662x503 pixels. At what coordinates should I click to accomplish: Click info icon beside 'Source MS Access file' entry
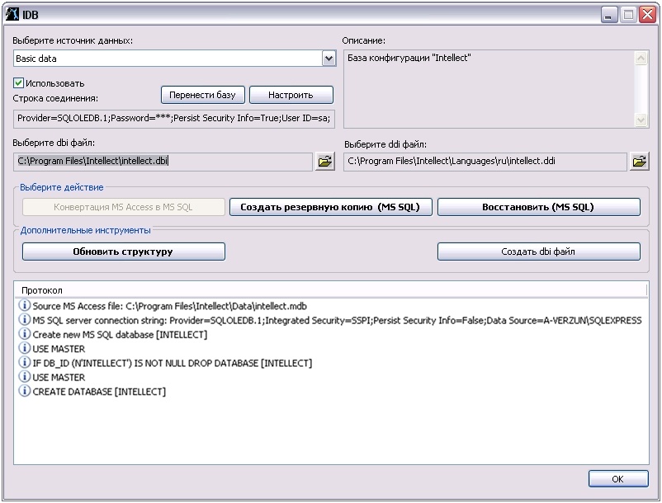pyautogui.click(x=24, y=306)
